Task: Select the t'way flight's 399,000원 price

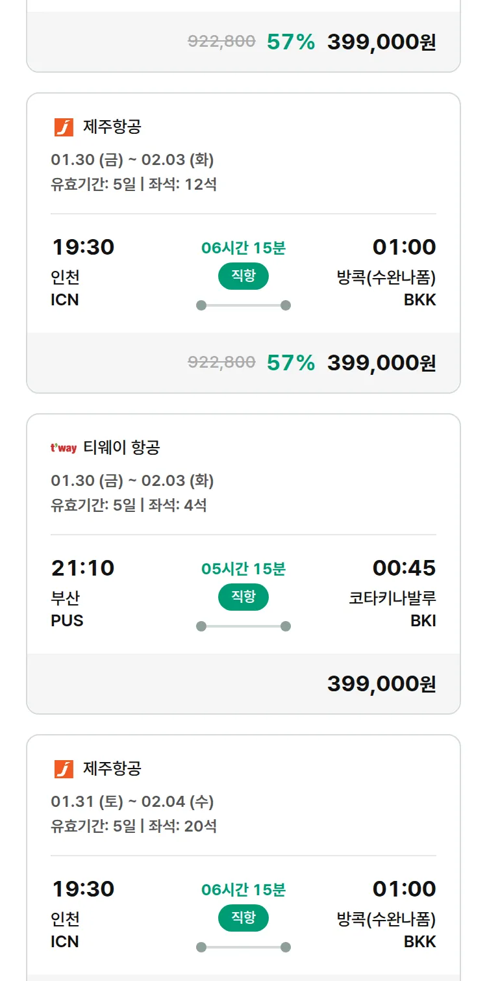Action: pos(381,683)
